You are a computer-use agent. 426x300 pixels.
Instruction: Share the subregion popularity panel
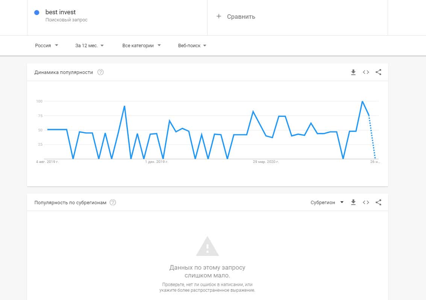(378, 202)
